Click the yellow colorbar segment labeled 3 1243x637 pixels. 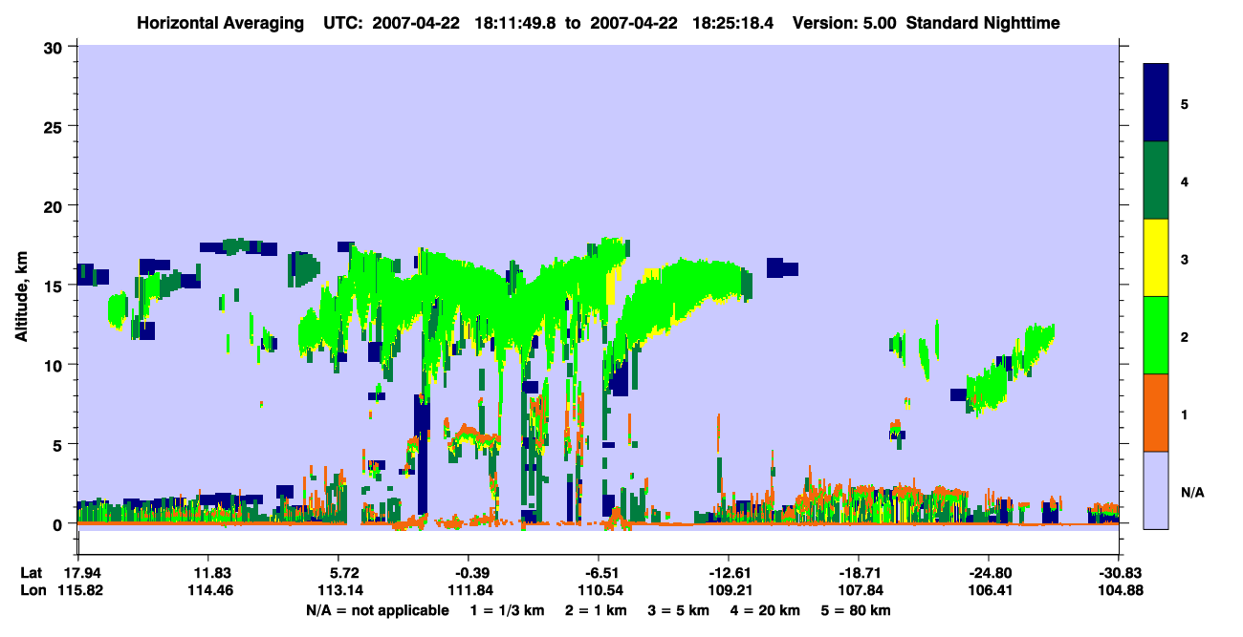tap(1156, 258)
